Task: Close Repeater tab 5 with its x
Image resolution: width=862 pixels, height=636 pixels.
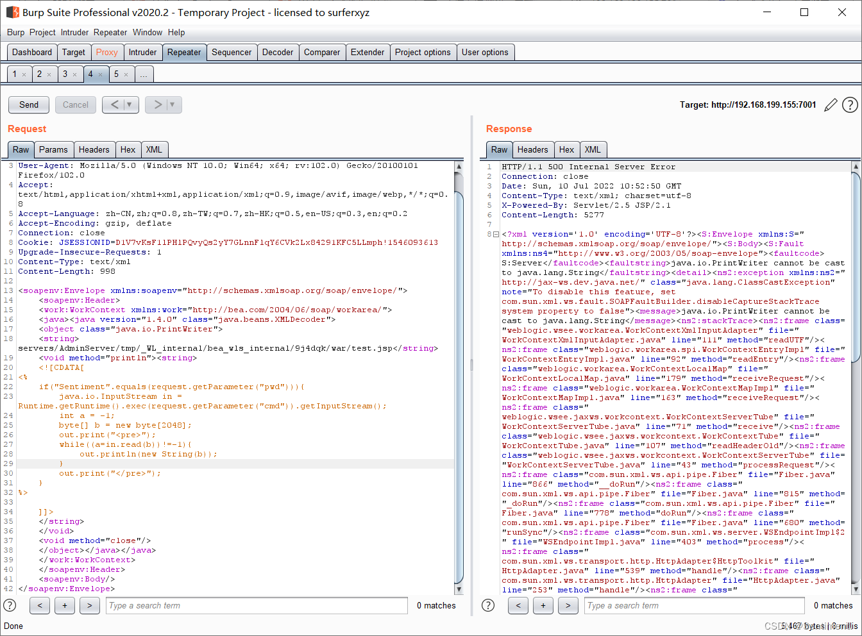Action: (126, 74)
